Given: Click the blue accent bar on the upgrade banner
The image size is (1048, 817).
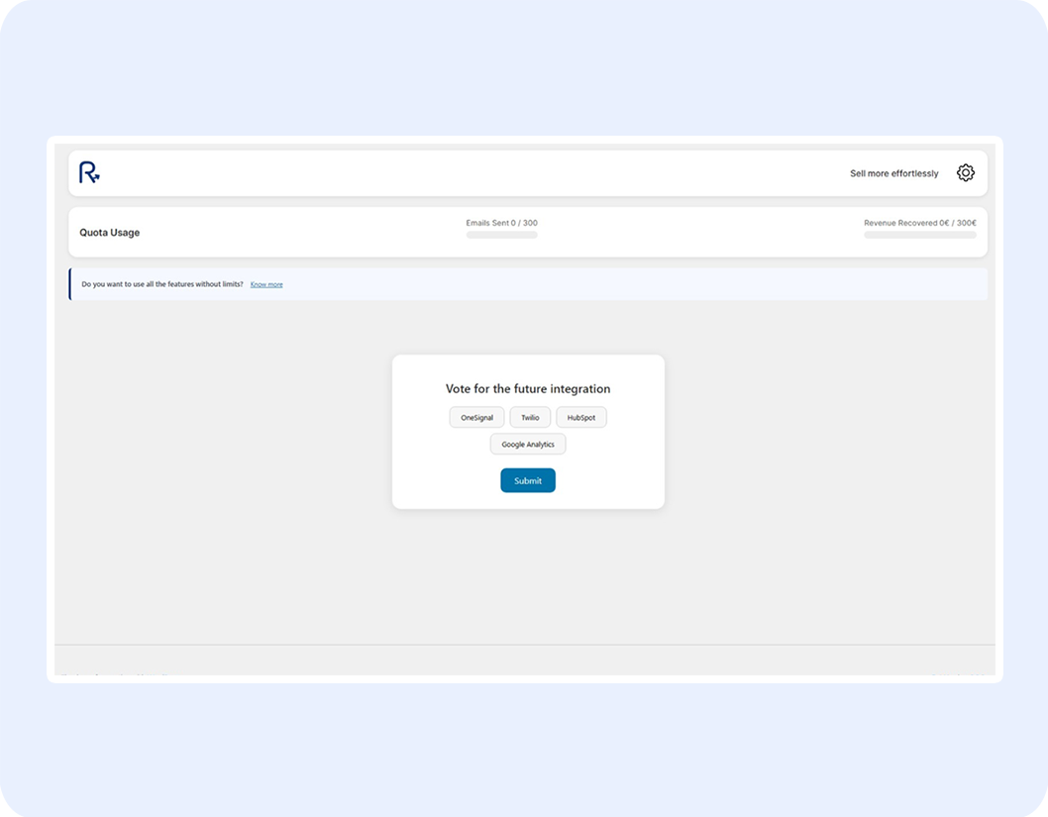Looking at the screenshot, I should 70,284.
